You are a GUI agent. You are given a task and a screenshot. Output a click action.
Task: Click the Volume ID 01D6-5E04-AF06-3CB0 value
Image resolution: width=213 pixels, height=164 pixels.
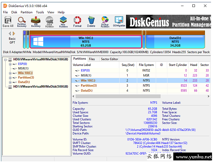point(142,139)
